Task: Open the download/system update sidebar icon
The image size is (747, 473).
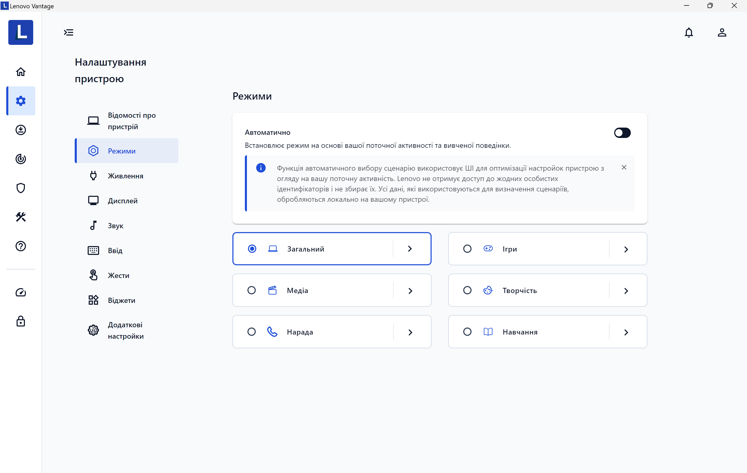Action: 20,130
